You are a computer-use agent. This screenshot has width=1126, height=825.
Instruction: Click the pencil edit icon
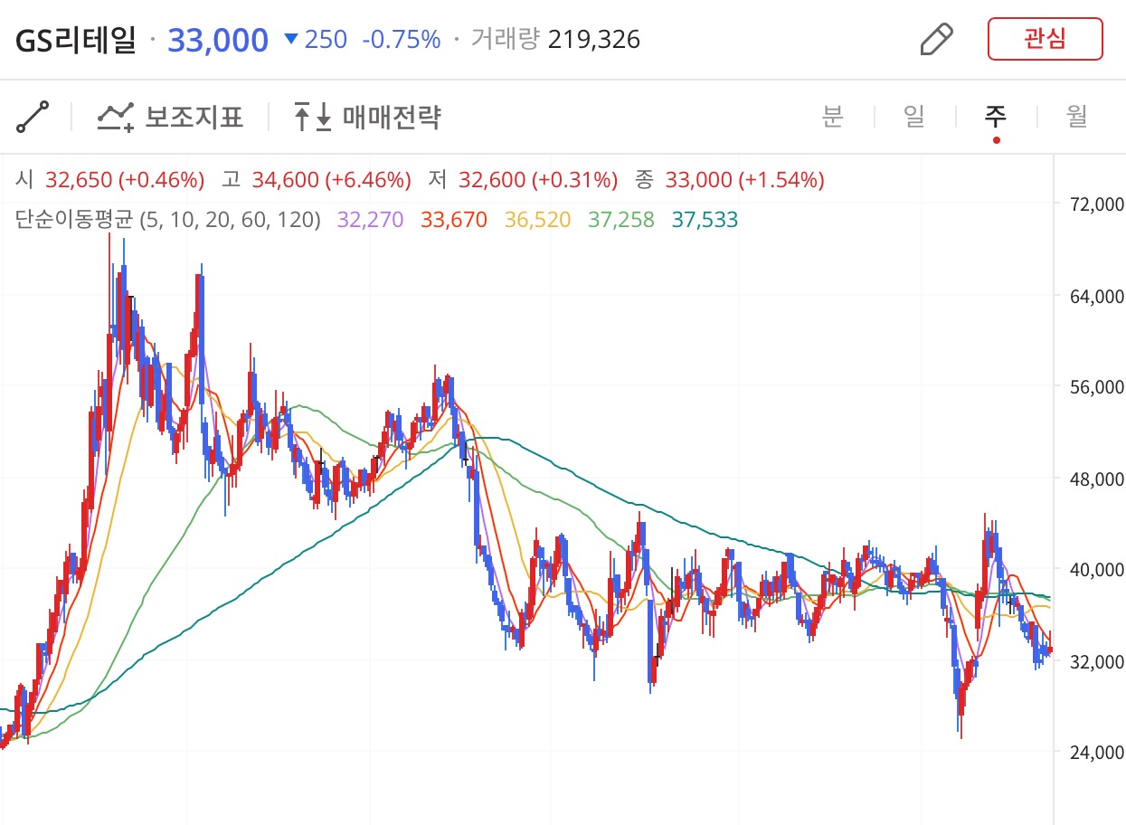coord(937,39)
